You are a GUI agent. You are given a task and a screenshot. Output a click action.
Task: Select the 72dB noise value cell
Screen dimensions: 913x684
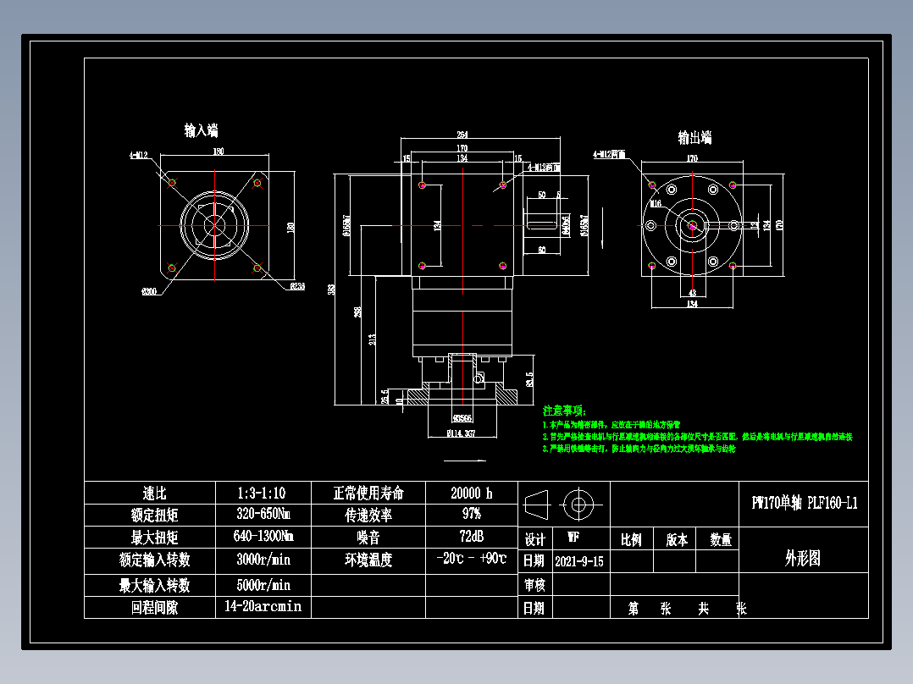tap(471, 537)
